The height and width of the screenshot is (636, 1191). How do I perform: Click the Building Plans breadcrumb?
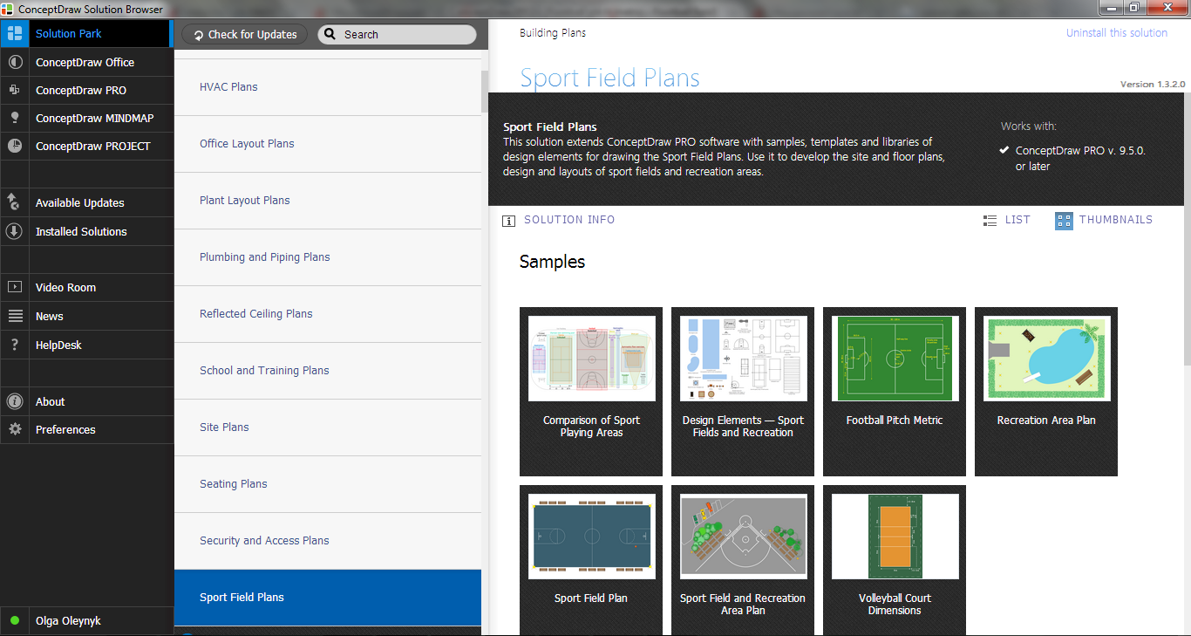click(553, 33)
